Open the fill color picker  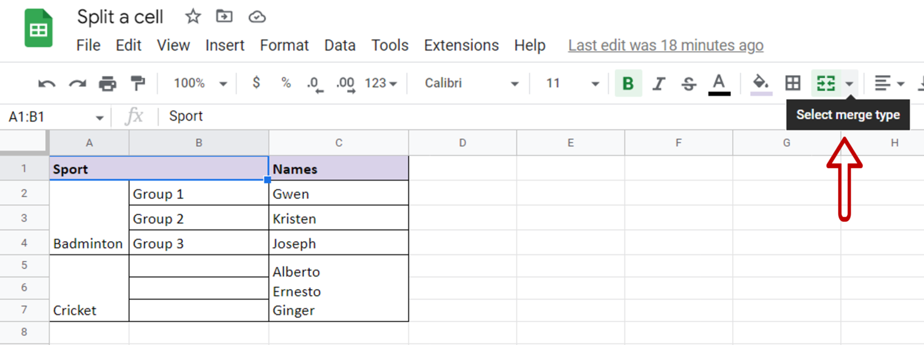(761, 84)
